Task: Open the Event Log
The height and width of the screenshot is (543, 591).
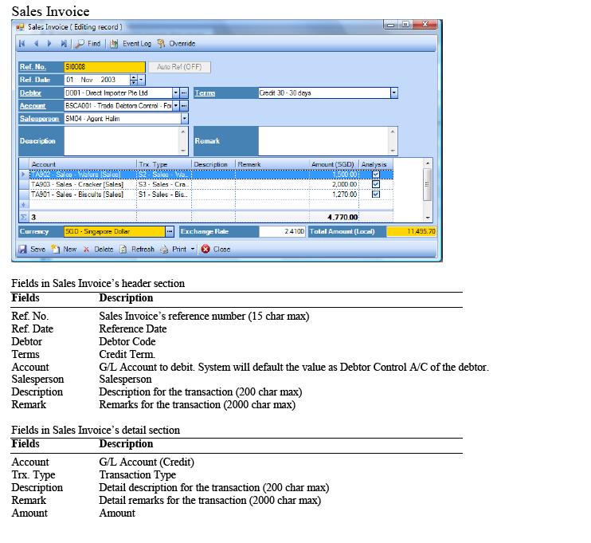Action: [x=131, y=43]
